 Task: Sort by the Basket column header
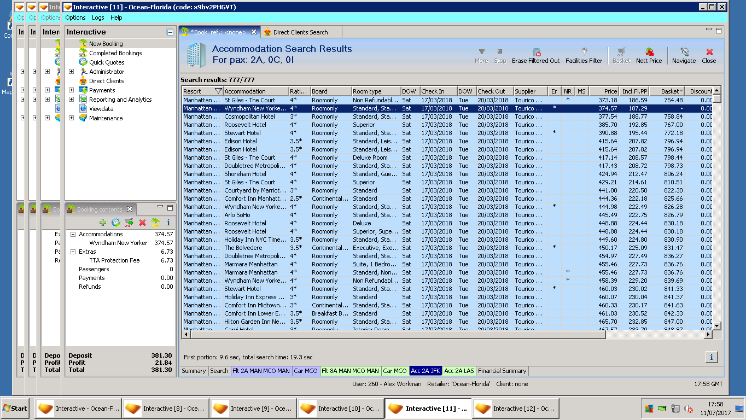(x=666, y=91)
